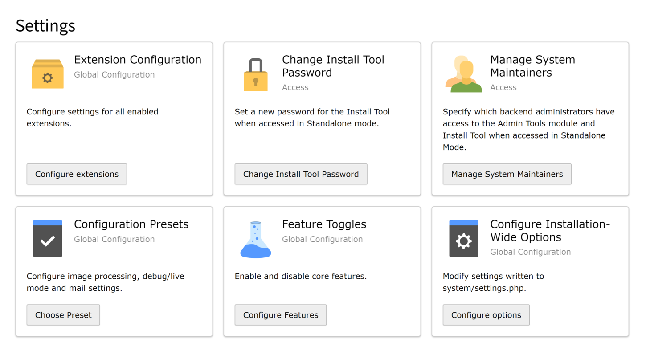
Task: Click the Settings page title
Action: pos(45,25)
